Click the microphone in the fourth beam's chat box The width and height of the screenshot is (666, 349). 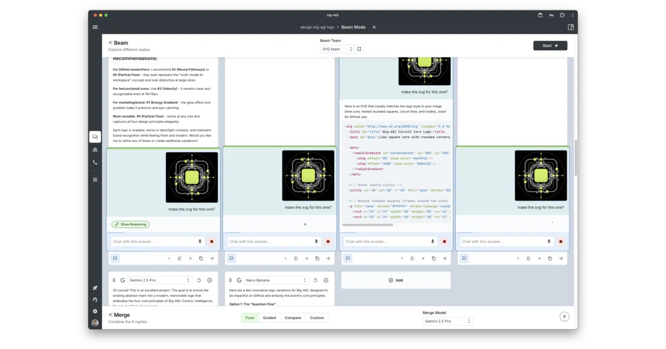click(x=549, y=242)
